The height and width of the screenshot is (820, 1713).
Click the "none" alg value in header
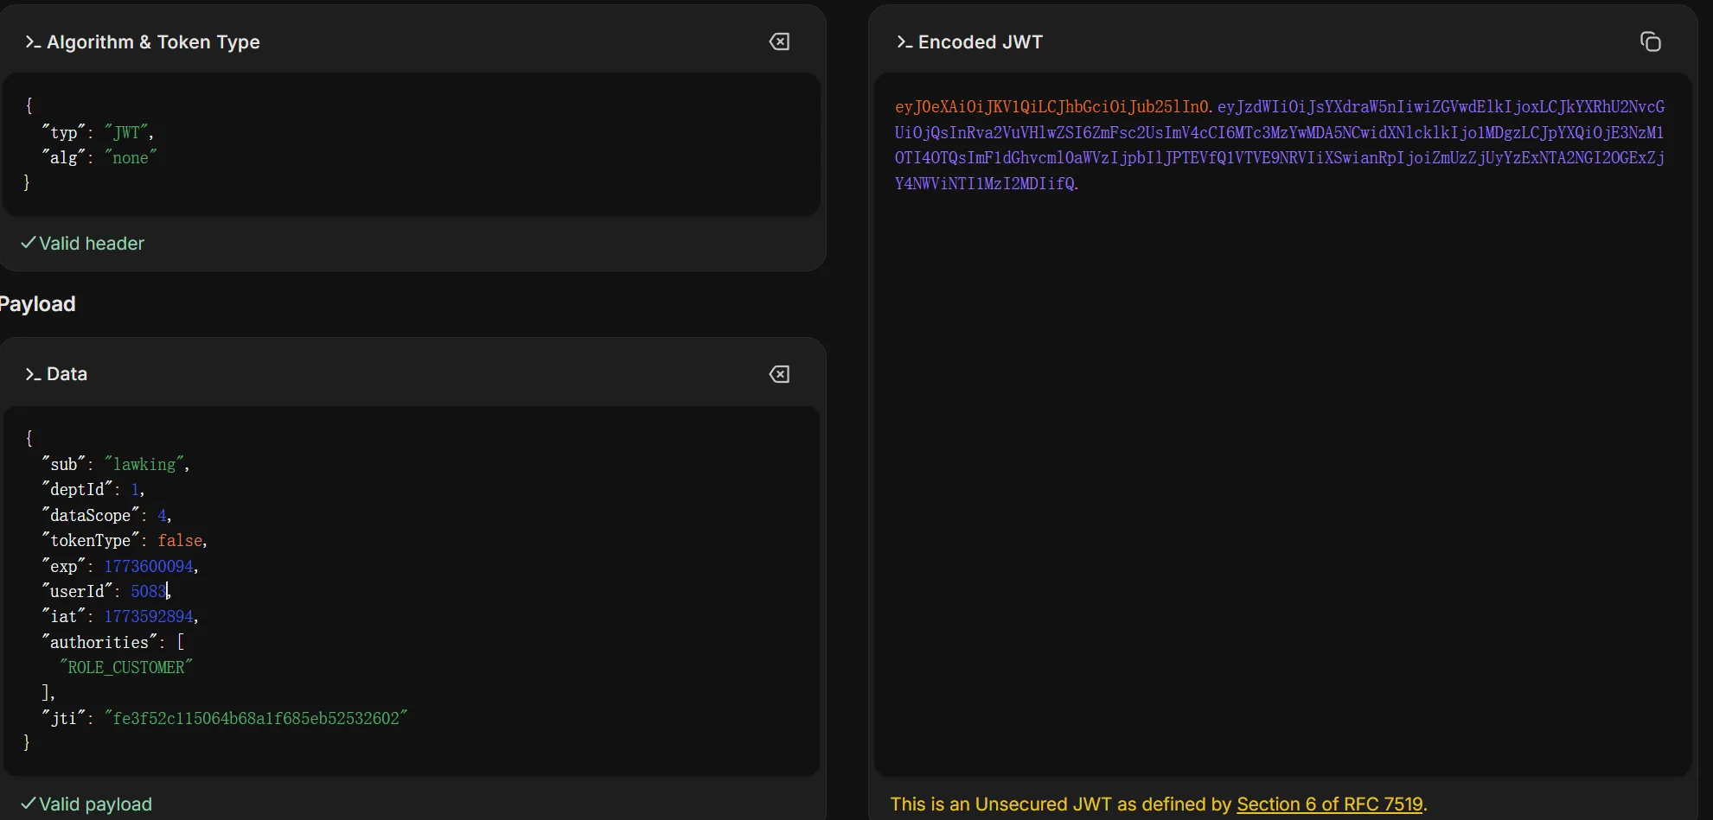[131, 158]
